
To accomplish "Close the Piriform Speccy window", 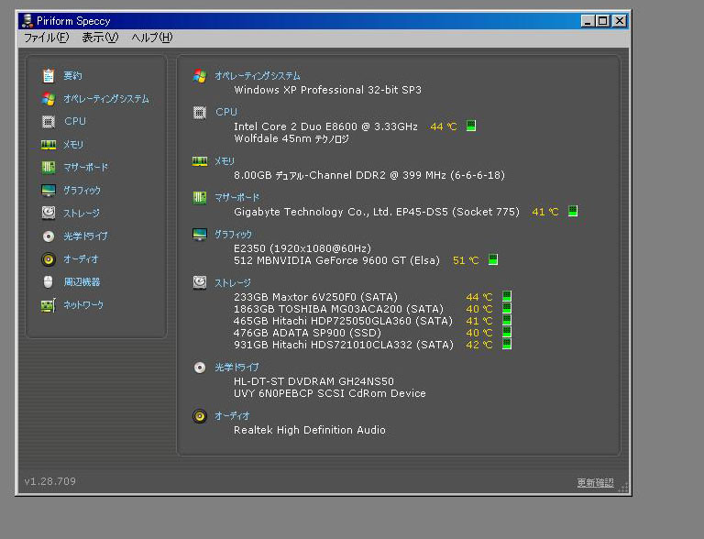I will (x=620, y=21).
